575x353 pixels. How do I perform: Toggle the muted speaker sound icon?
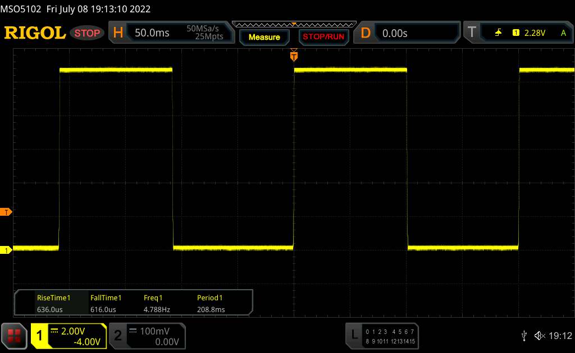pos(540,336)
